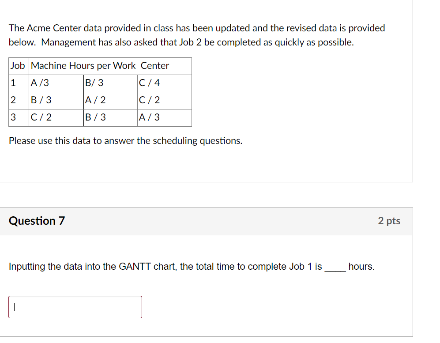This screenshot has height=343, width=440.
Task: Select the C/2 cell for Job 3
Action: (x=55, y=117)
